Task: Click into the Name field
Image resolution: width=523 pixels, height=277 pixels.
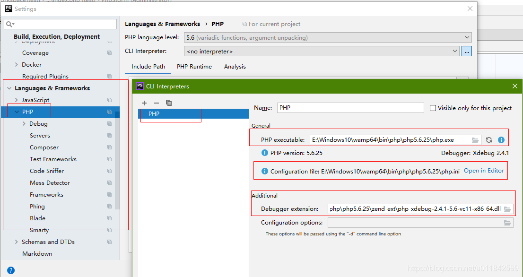Action: pos(350,108)
